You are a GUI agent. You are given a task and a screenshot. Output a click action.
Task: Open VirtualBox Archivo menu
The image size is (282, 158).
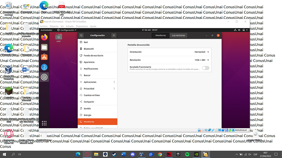point(44,26)
